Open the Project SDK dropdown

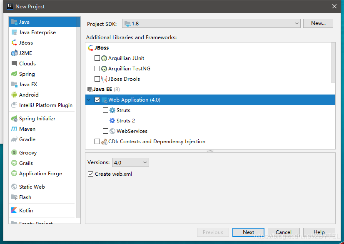(x=211, y=23)
